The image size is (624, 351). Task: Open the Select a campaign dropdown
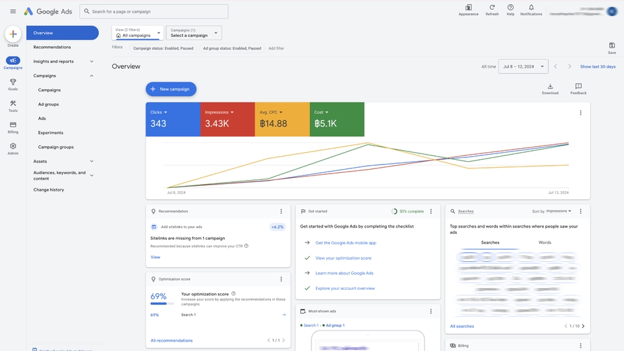click(x=194, y=32)
